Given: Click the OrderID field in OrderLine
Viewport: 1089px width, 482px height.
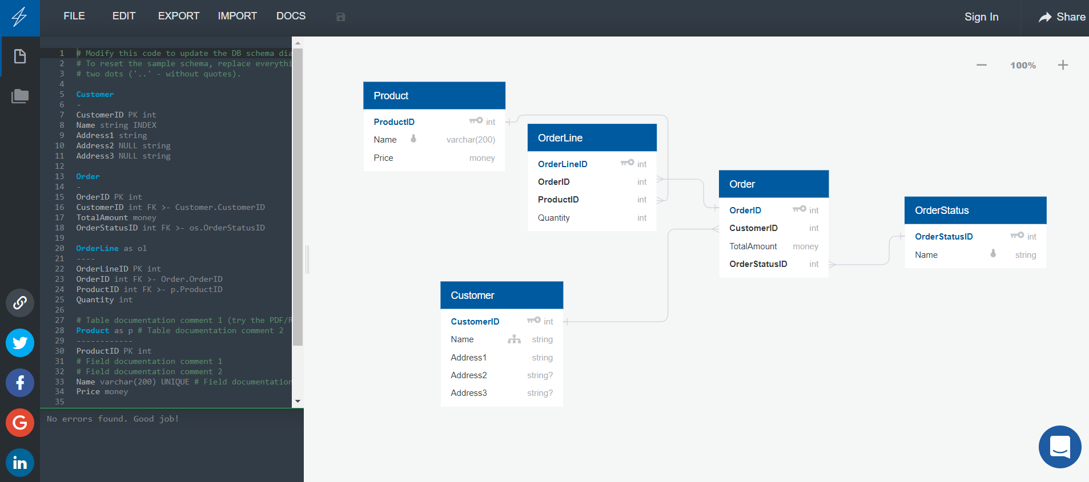Looking at the screenshot, I should click(x=592, y=182).
